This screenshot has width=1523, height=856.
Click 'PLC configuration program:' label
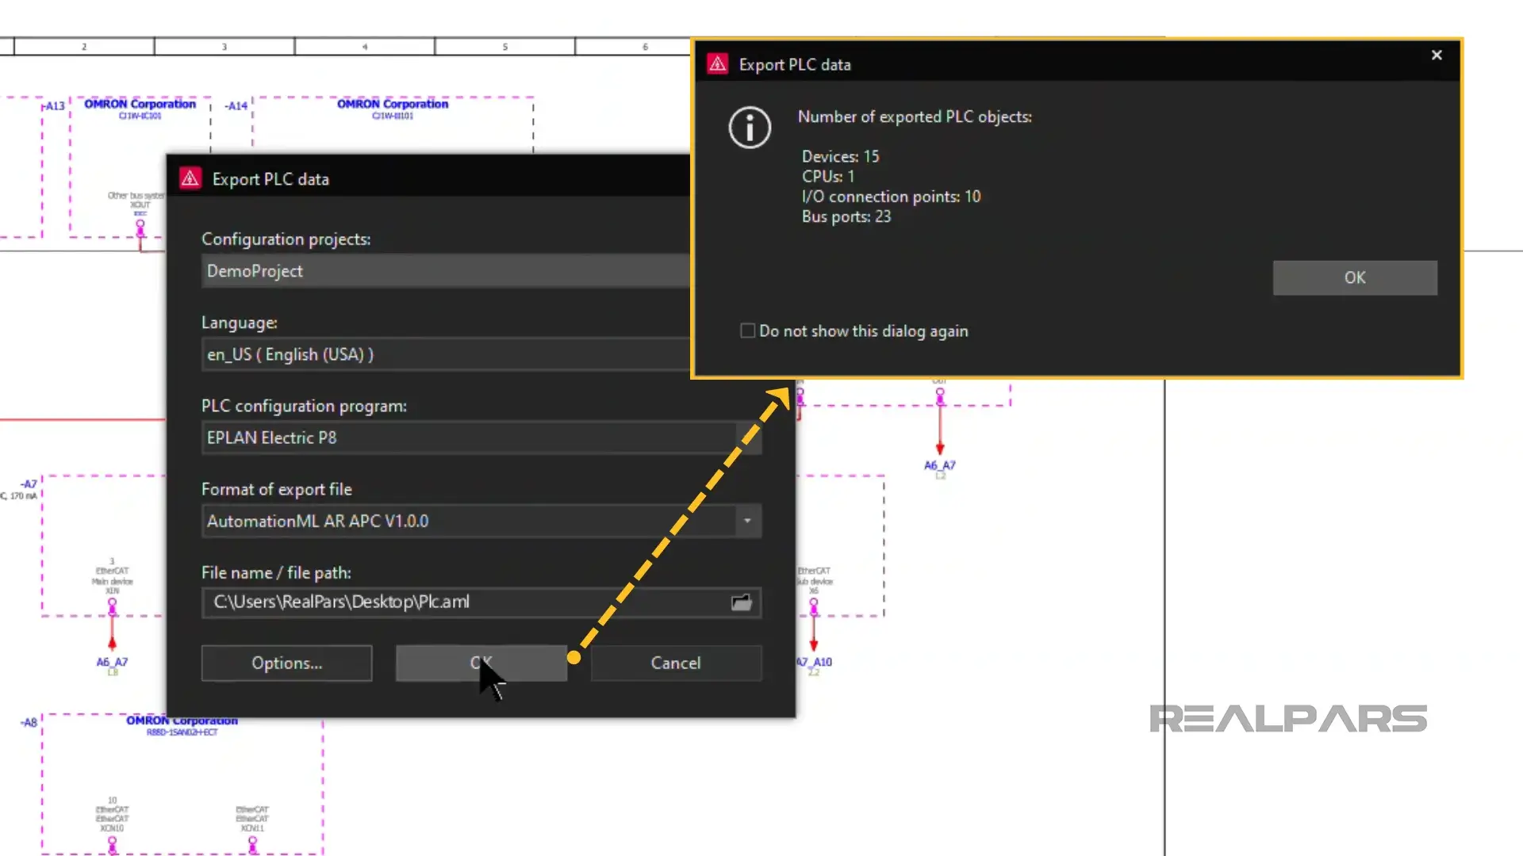[x=304, y=406]
